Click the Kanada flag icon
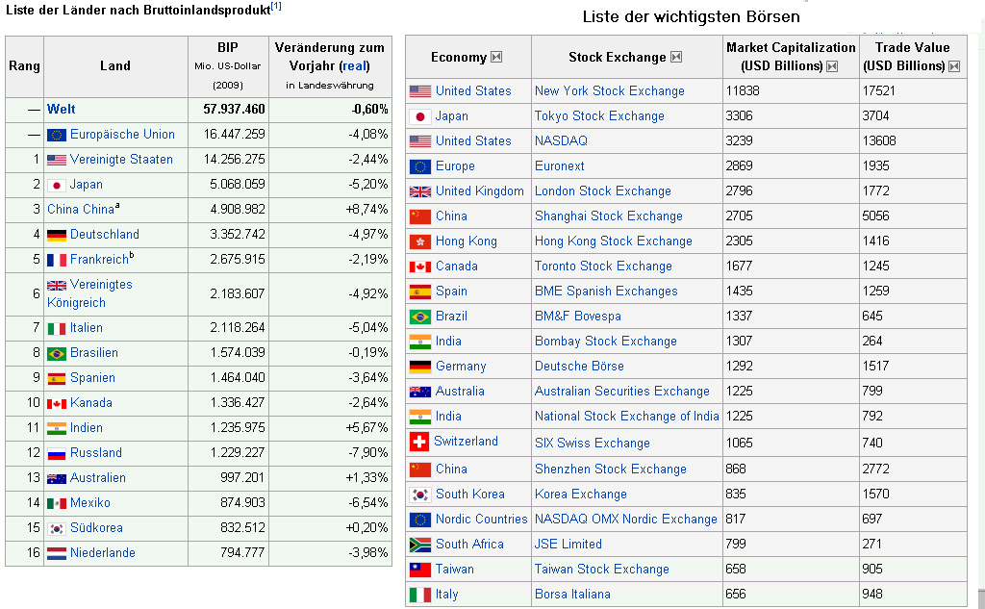Image resolution: width=985 pixels, height=609 pixels. click(x=57, y=403)
